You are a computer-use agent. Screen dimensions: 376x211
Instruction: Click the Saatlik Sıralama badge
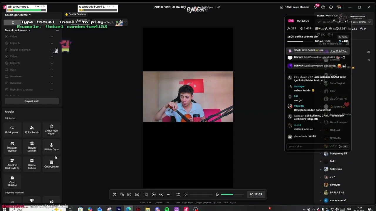(76, 14)
